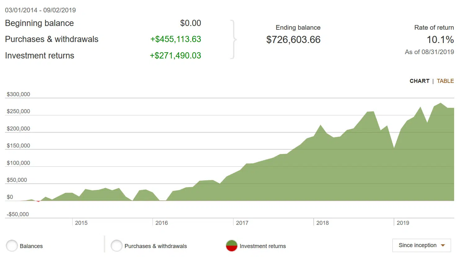Click the Investment returns legend label
Screen dimensions: 460x257
click(x=263, y=246)
